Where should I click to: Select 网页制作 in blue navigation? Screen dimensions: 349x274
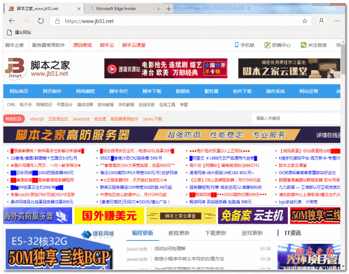[x=52, y=91]
